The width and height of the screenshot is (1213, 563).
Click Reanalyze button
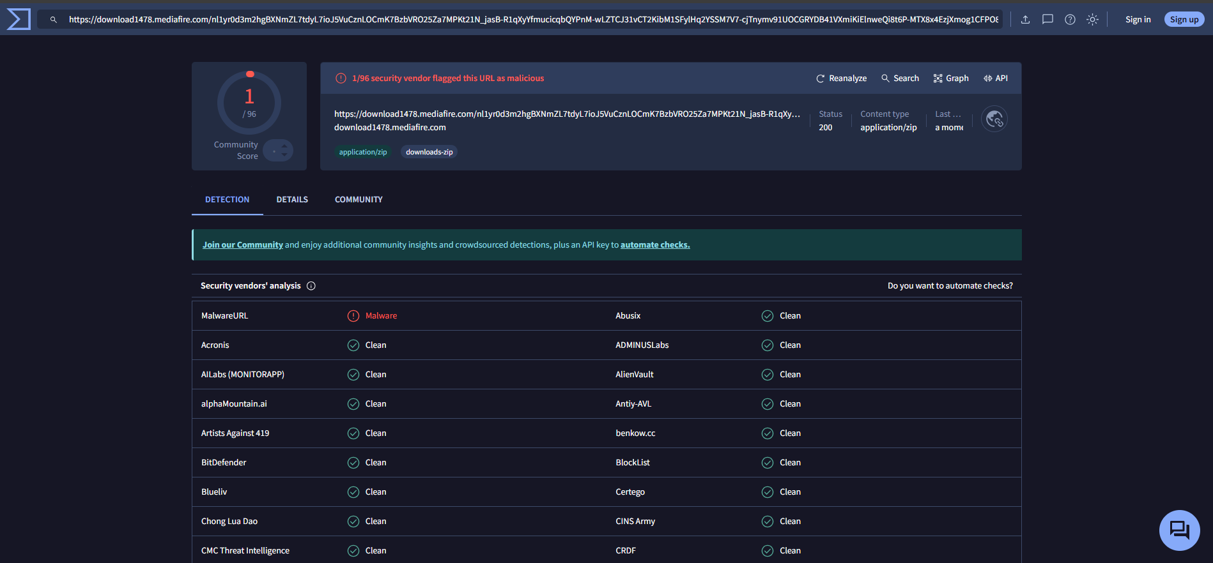pyautogui.click(x=841, y=79)
